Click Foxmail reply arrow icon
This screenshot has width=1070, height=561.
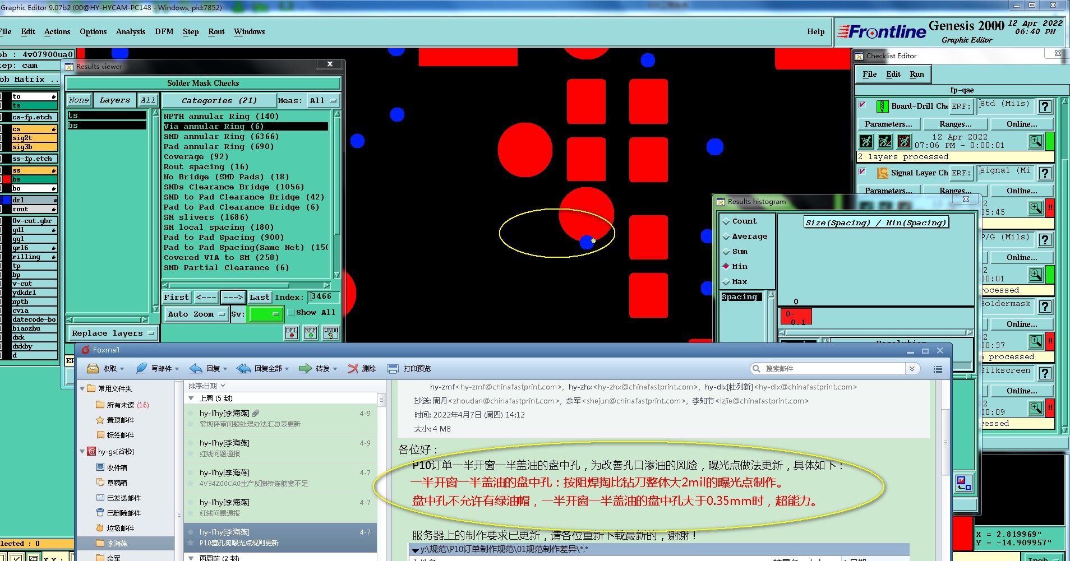pos(196,368)
